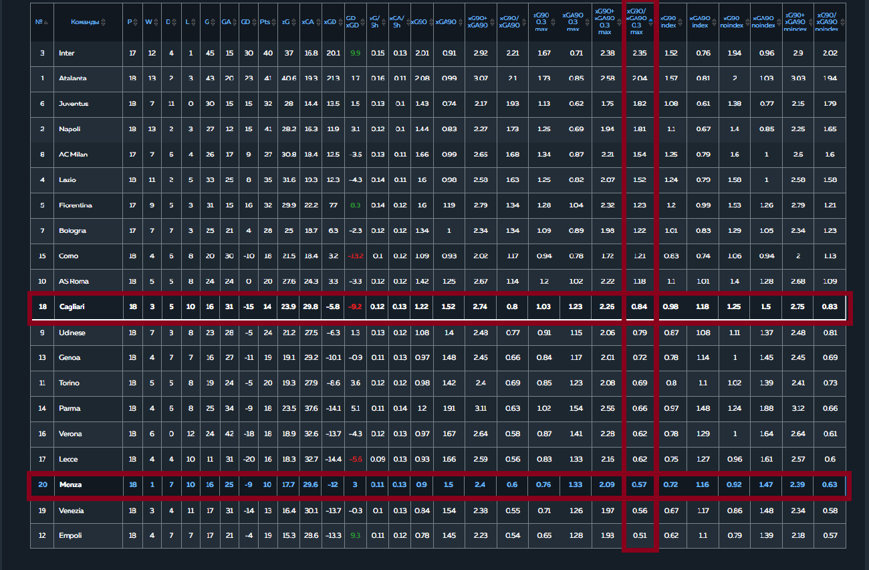This screenshot has height=570, width=869.
Task: Sort by Команды column header
Action: [88, 22]
